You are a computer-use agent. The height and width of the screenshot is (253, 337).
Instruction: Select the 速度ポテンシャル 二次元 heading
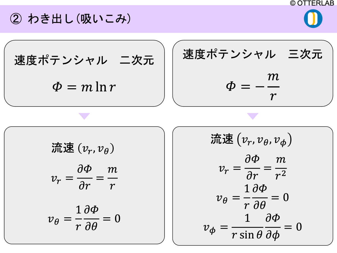84,60
